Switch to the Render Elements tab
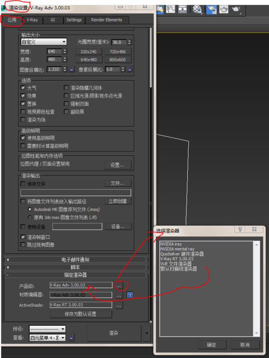269x358 pixels. coord(107,20)
